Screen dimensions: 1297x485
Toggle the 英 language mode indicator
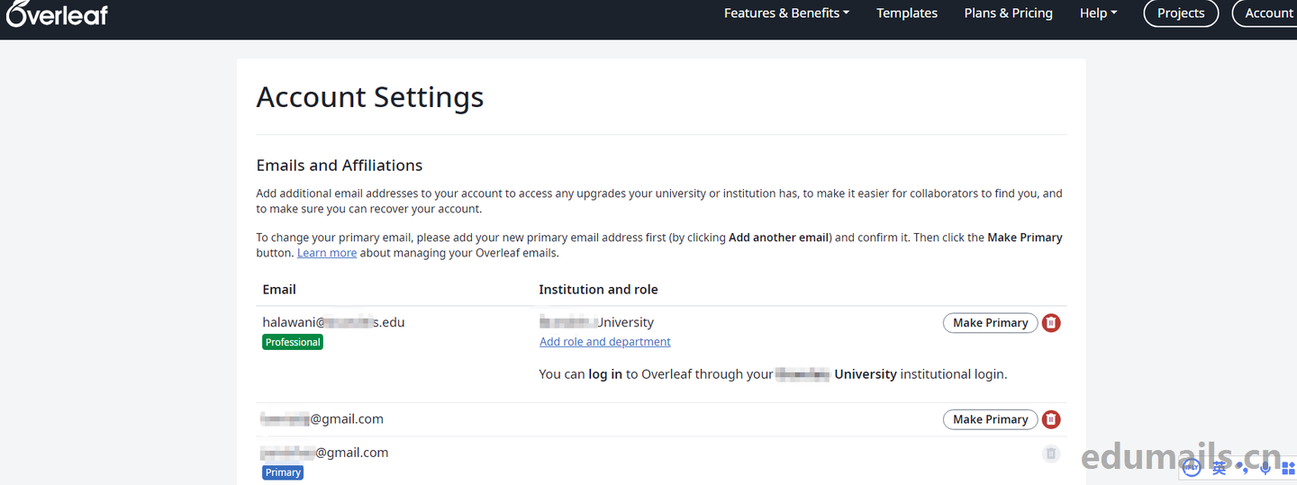(1219, 466)
